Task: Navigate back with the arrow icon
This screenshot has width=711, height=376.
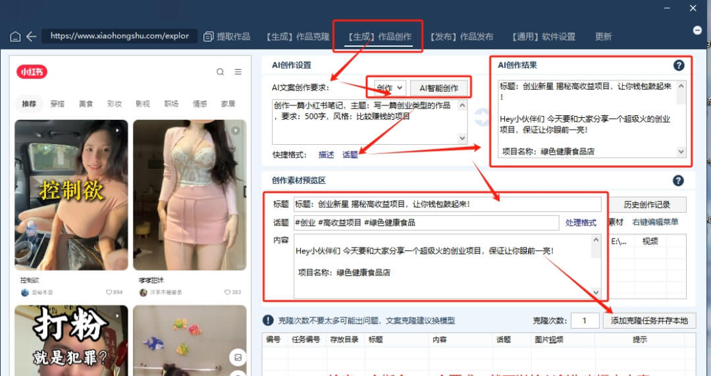Action: (x=32, y=37)
